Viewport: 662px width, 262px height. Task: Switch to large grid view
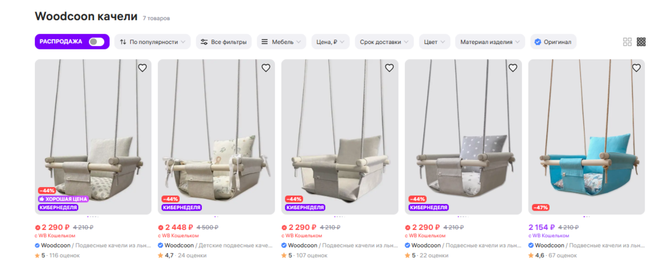click(627, 42)
